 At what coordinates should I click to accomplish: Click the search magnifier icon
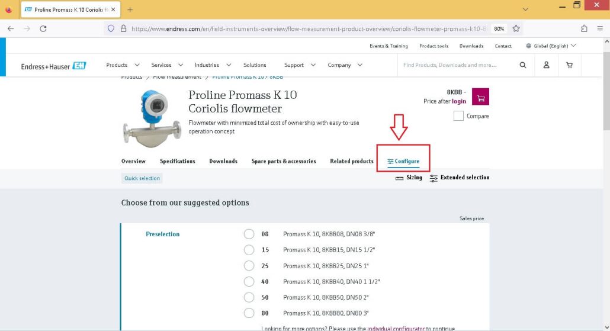[x=523, y=65]
